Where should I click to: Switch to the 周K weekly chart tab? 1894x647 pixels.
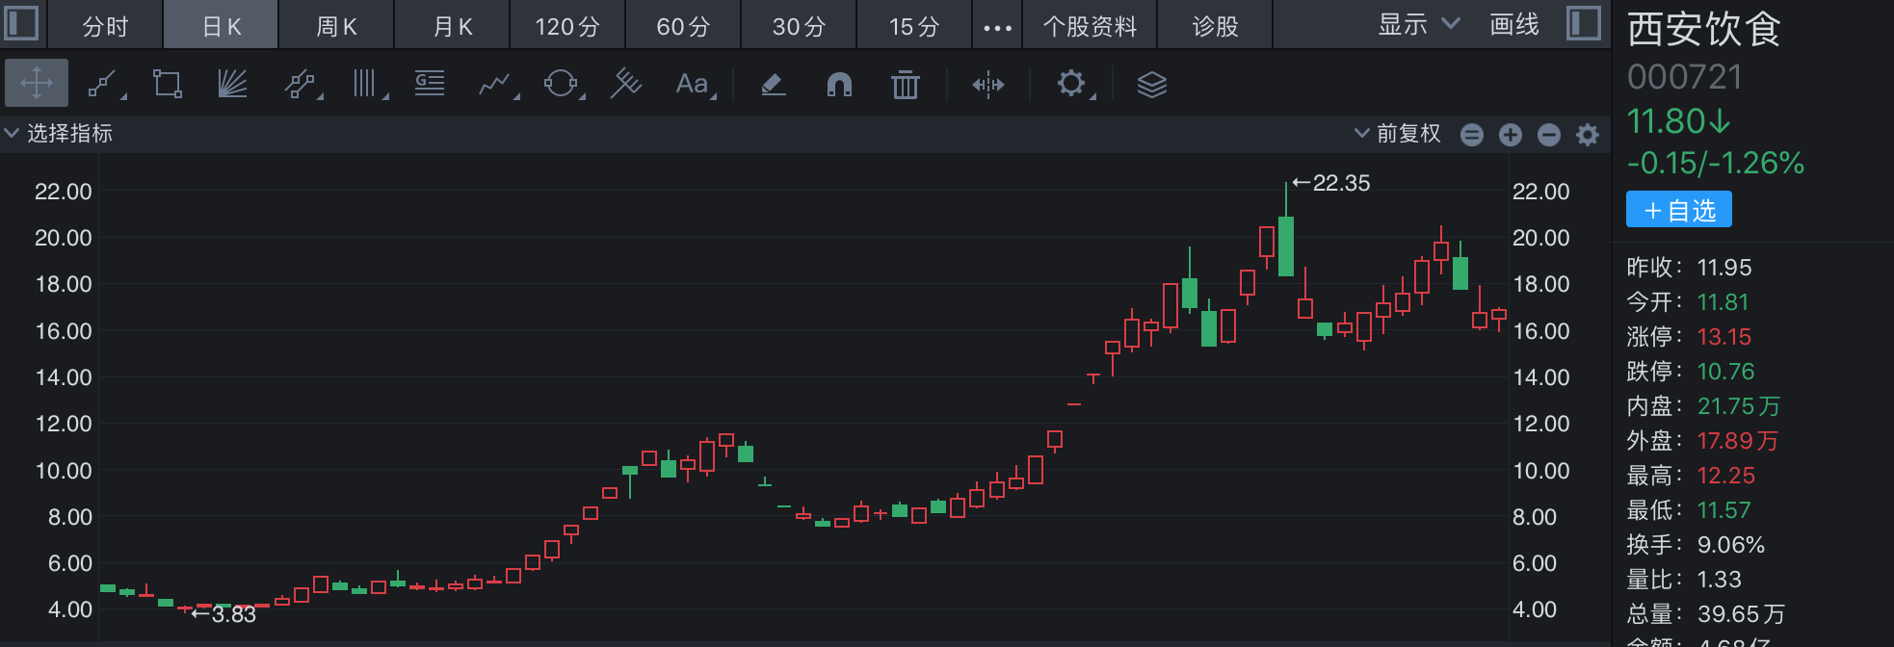[336, 26]
